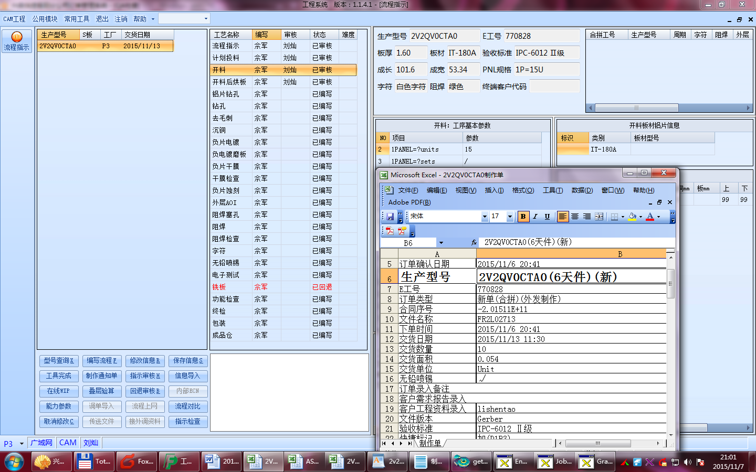Screen dimensions: 756x472
Task: Open the 宋体 font name dropdown
Action: click(485, 216)
